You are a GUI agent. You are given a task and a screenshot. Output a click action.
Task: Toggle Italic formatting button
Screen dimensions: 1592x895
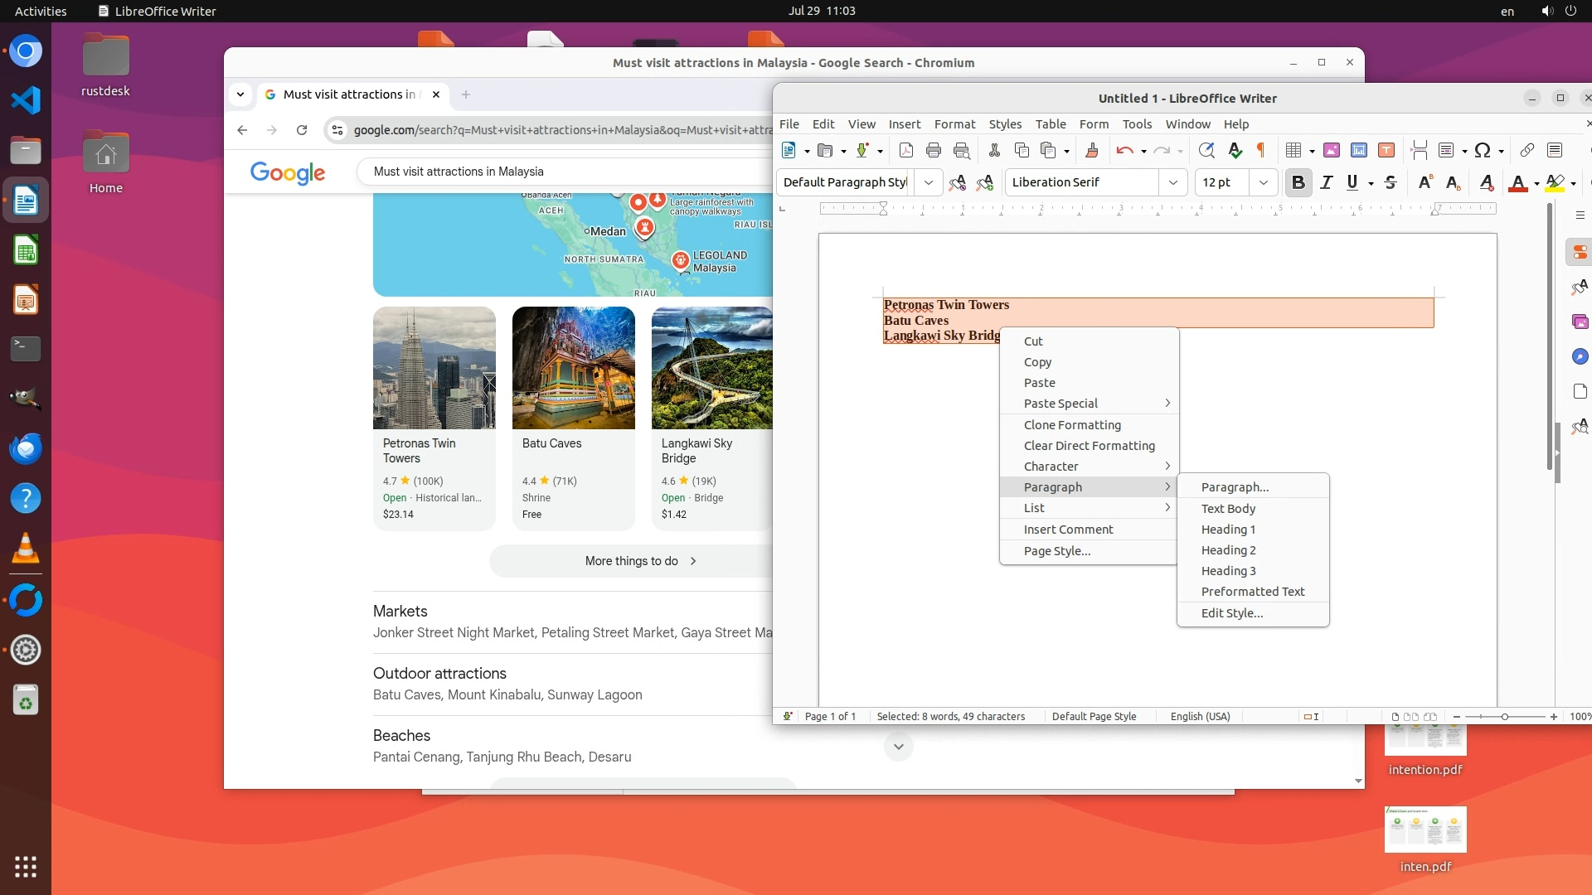(x=1327, y=182)
